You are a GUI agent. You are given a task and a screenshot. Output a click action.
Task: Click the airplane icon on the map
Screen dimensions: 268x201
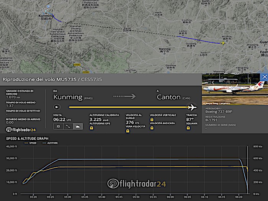tap(223, 43)
